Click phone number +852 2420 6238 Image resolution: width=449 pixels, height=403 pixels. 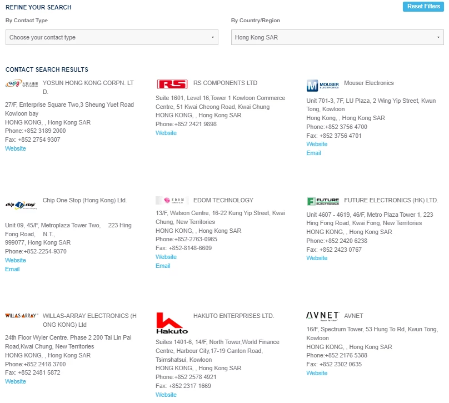click(346, 241)
